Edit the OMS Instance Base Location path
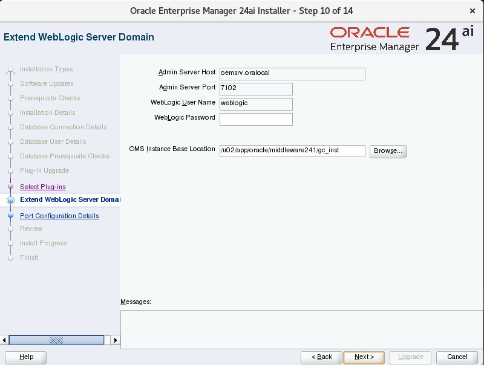This screenshot has height=365, width=484. [292, 151]
